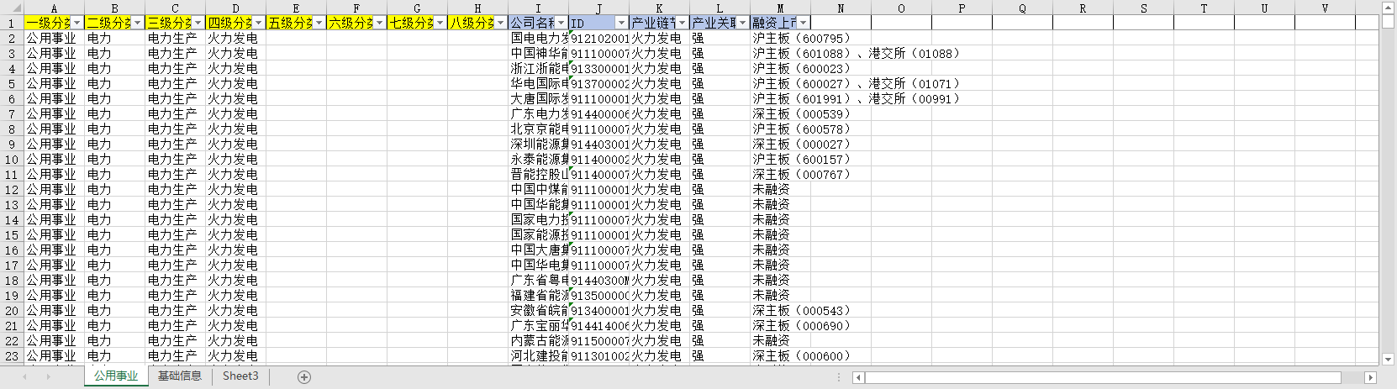Select cell with 沪主板（600027）、港交所

[780, 83]
